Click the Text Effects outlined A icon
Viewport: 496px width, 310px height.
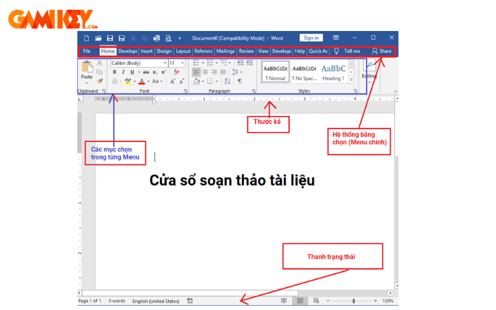[x=115, y=81]
